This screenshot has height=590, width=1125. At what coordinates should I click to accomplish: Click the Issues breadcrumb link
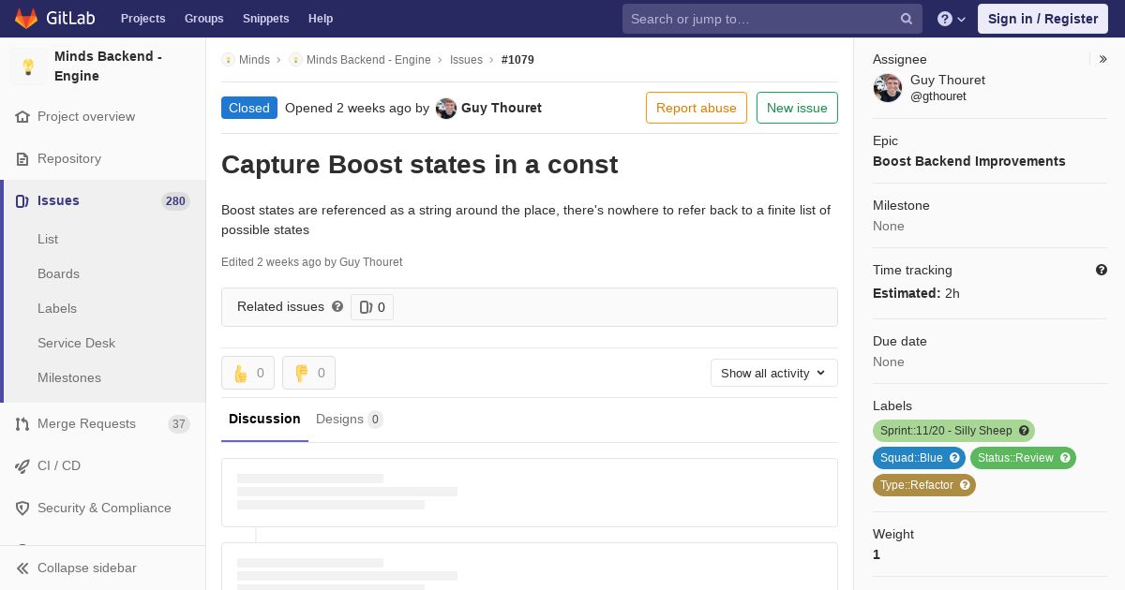coord(466,60)
